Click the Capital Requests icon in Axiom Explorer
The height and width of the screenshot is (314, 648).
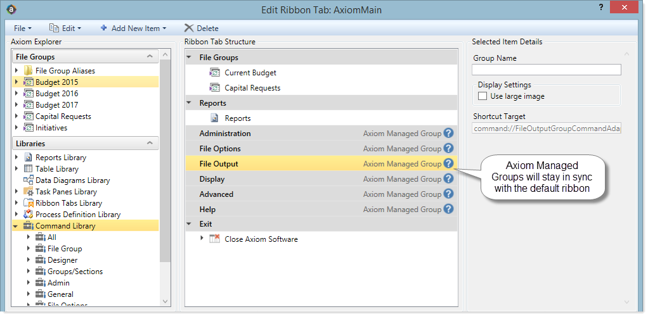29,116
